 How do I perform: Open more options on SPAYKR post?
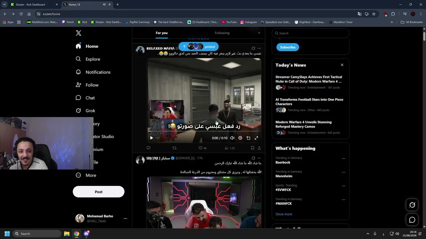tap(259, 158)
